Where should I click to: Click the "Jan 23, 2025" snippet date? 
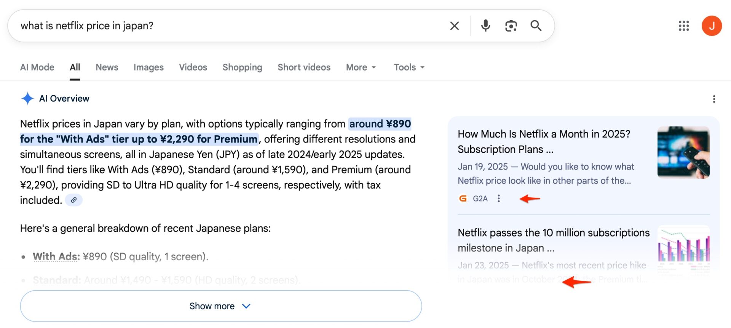coord(483,266)
